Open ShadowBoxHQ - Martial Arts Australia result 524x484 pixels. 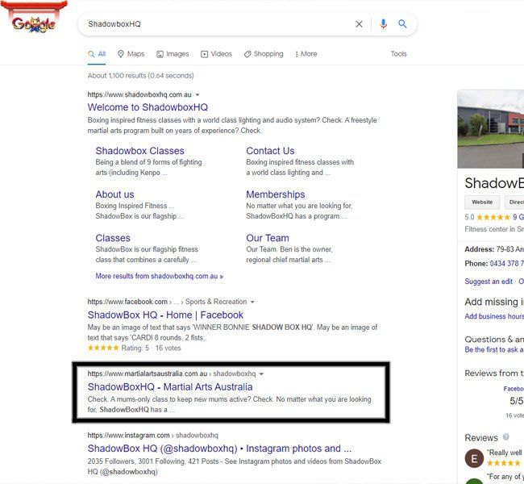170,387
